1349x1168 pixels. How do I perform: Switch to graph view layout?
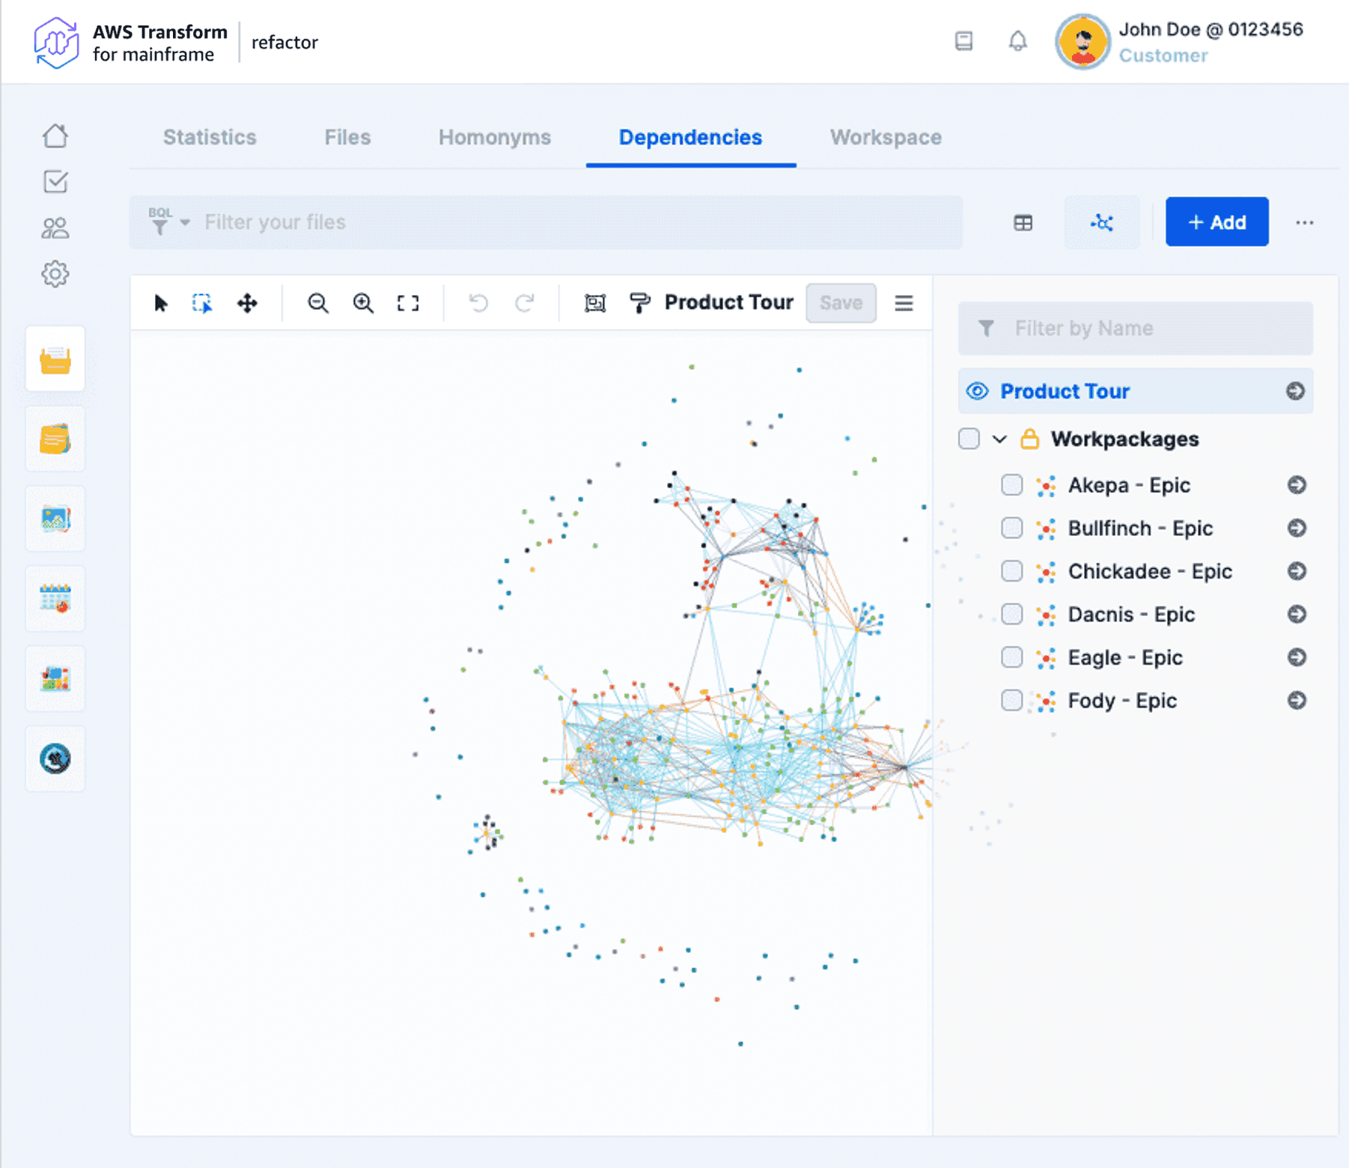[1101, 222]
